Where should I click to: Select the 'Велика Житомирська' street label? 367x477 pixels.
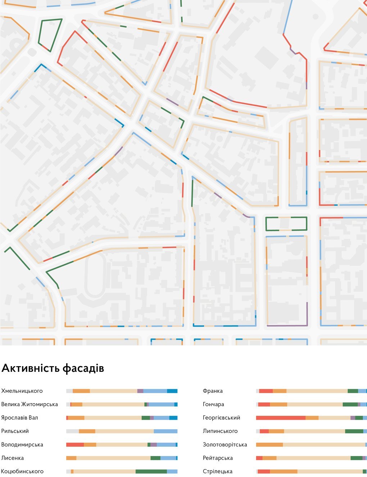click(30, 404)
